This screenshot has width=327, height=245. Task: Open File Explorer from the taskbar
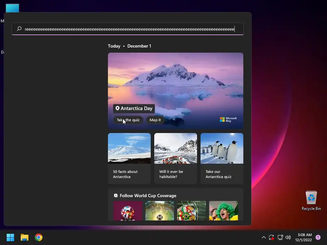coord(24,237)
